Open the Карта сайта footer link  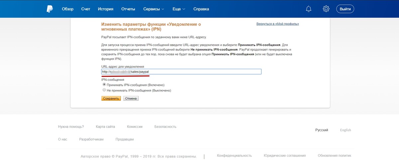click(x=105, y=127)
